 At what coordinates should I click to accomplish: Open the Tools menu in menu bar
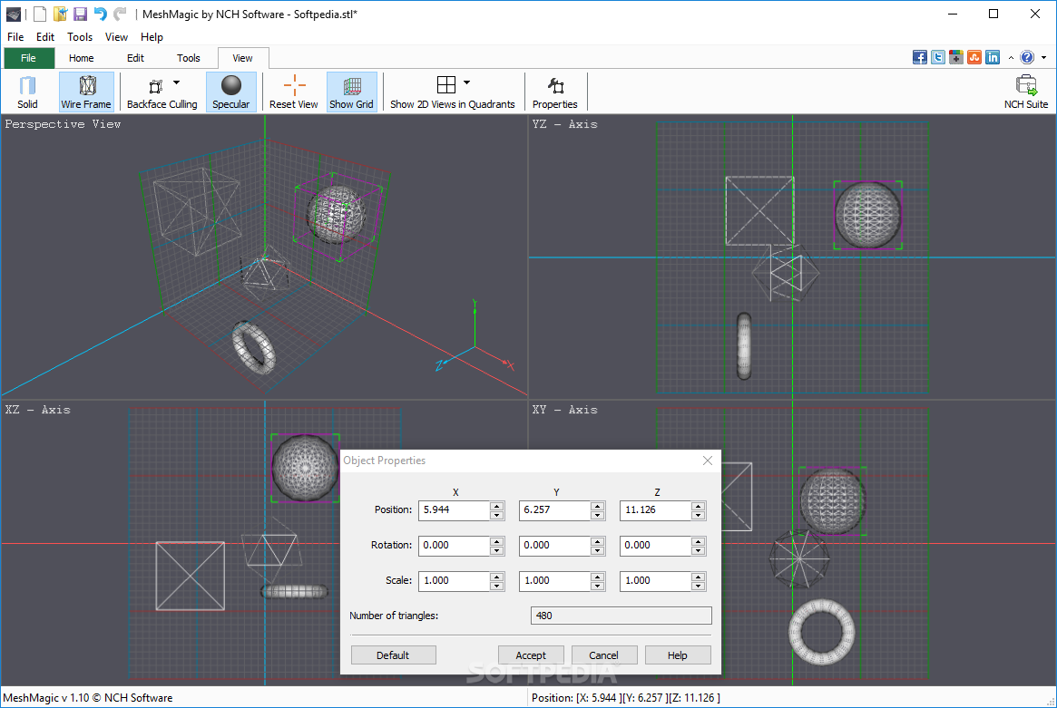click(80, 37)
